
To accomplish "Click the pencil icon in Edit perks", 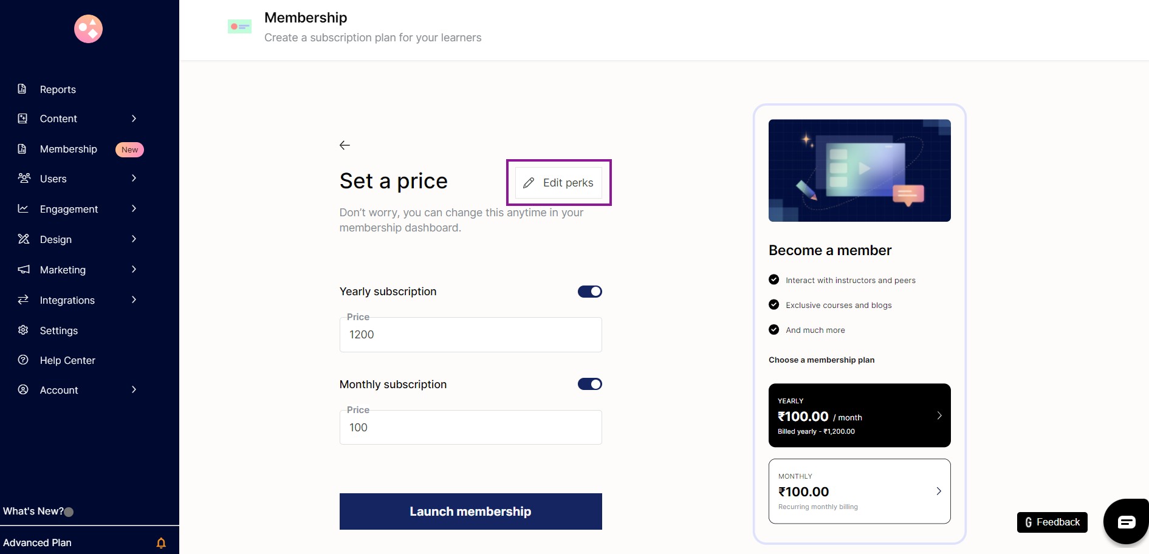I will point(529,183).
